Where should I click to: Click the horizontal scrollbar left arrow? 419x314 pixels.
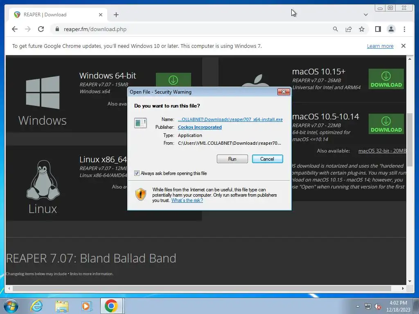tap(9, 288)
